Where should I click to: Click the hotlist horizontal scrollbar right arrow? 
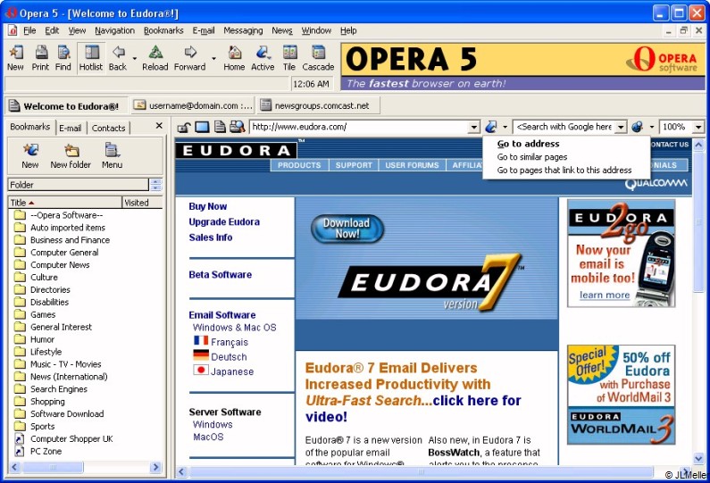pyautogui.click(x=155, y=467)
